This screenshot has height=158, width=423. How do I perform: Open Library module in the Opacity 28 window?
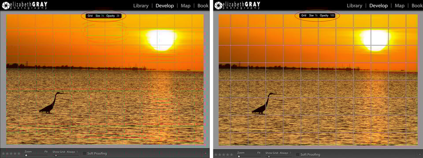coord(141,5)
